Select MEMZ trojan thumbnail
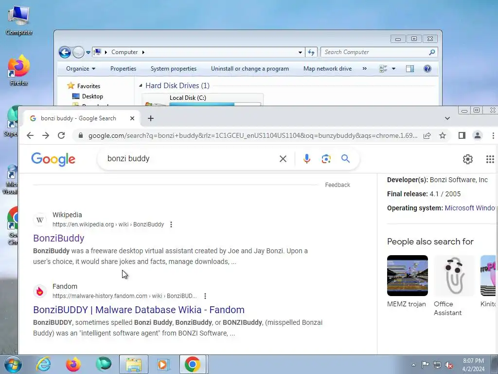 click(x=407, y=276)
